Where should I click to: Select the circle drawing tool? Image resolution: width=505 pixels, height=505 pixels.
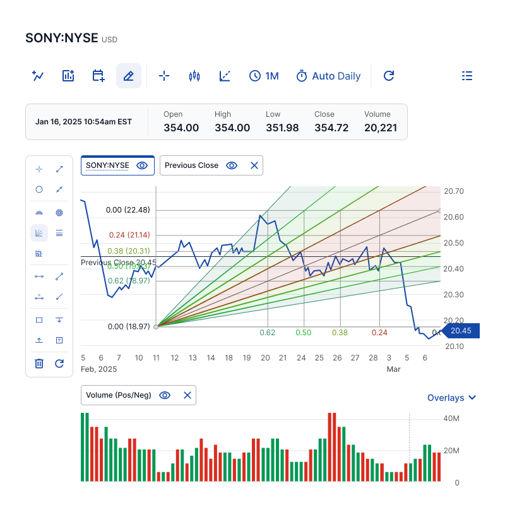39,189
